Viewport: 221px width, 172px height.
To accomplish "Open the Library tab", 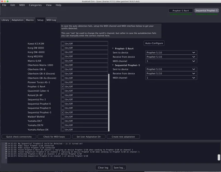I will point(5,20).
